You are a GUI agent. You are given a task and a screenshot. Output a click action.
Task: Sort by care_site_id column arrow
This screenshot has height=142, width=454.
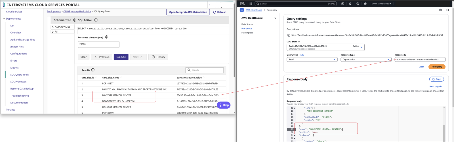96,77
